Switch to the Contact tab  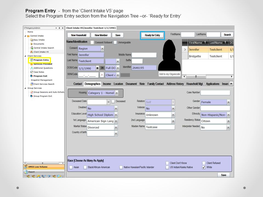click(78, 84)
